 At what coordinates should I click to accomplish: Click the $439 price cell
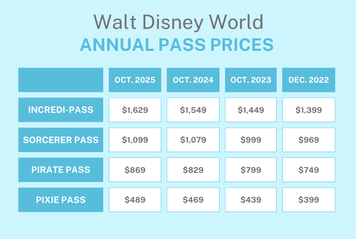coord(251,200)
